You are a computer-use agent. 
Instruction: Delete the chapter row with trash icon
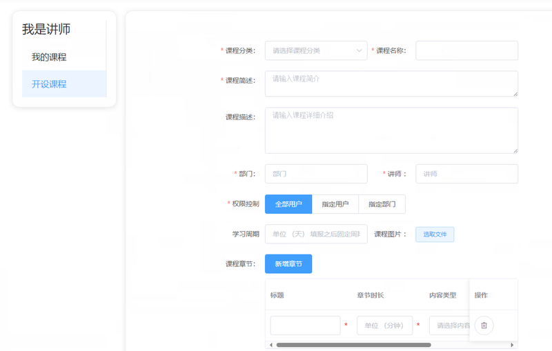(484, 325)
